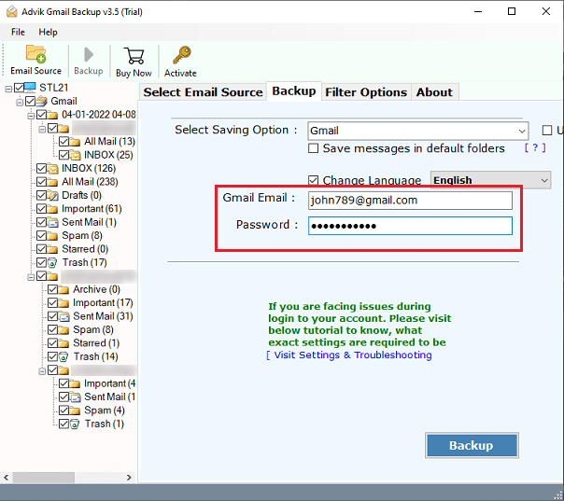Uncheck the Drafts (0) checkbox
Screen dimensions: 564x501
(x=41, y=195)
